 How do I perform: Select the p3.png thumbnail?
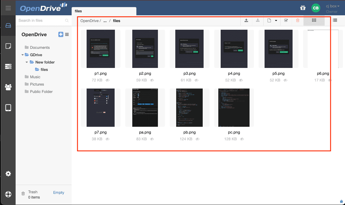189,49
